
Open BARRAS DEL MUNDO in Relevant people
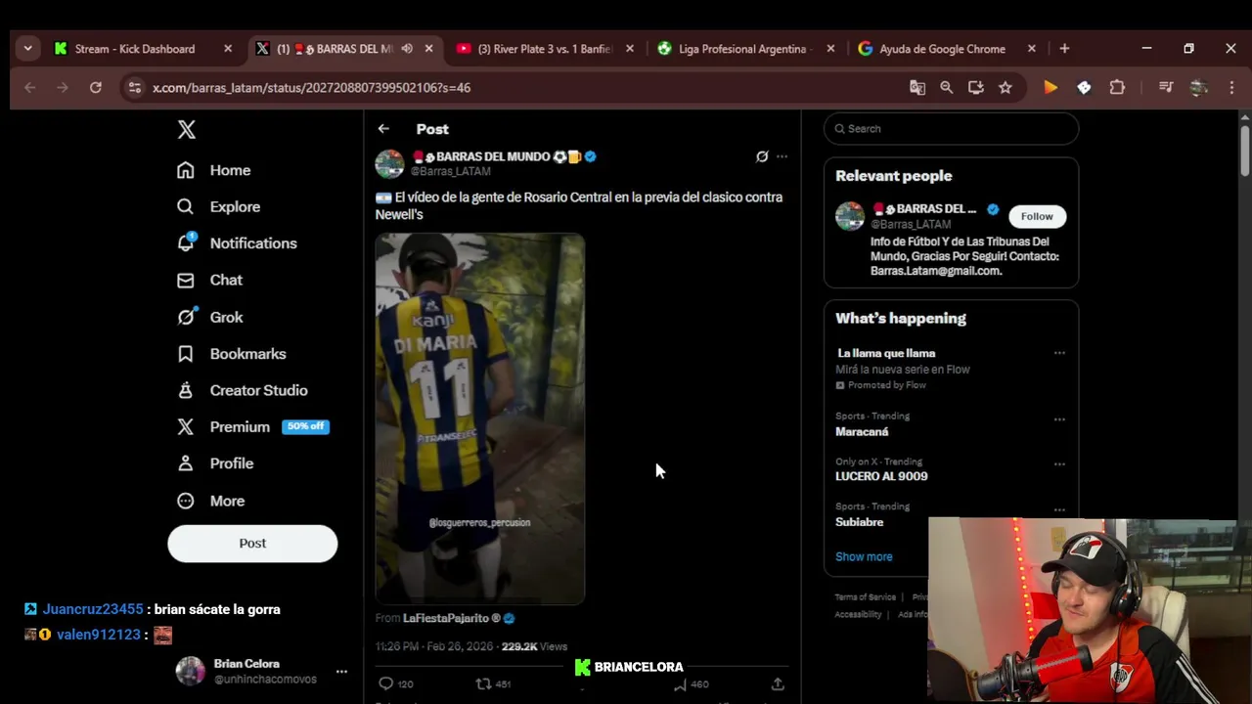(x=924, y=208)
